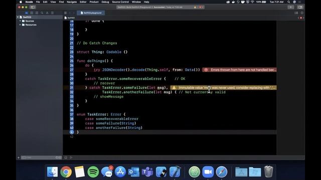
Task: Open Outlook from the Dock
Action: click(x=134, y=171)
